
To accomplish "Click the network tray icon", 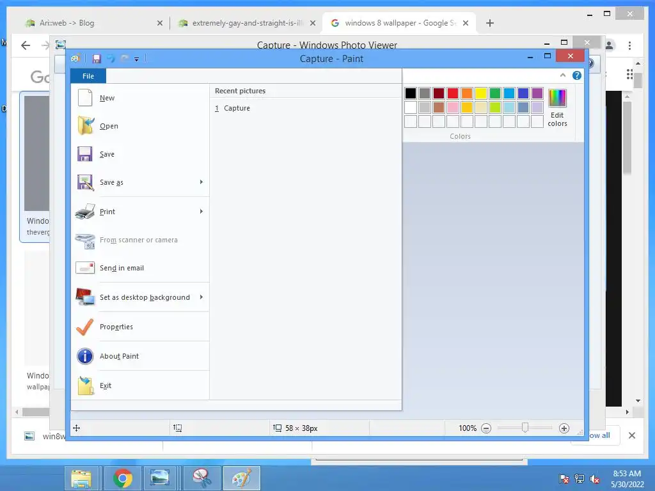I will point(580,479).
